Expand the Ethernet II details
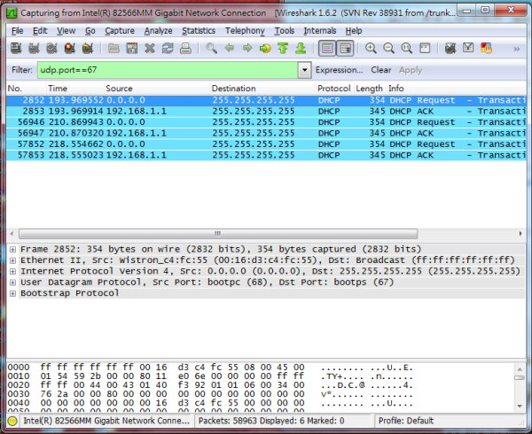 (12, 260)
